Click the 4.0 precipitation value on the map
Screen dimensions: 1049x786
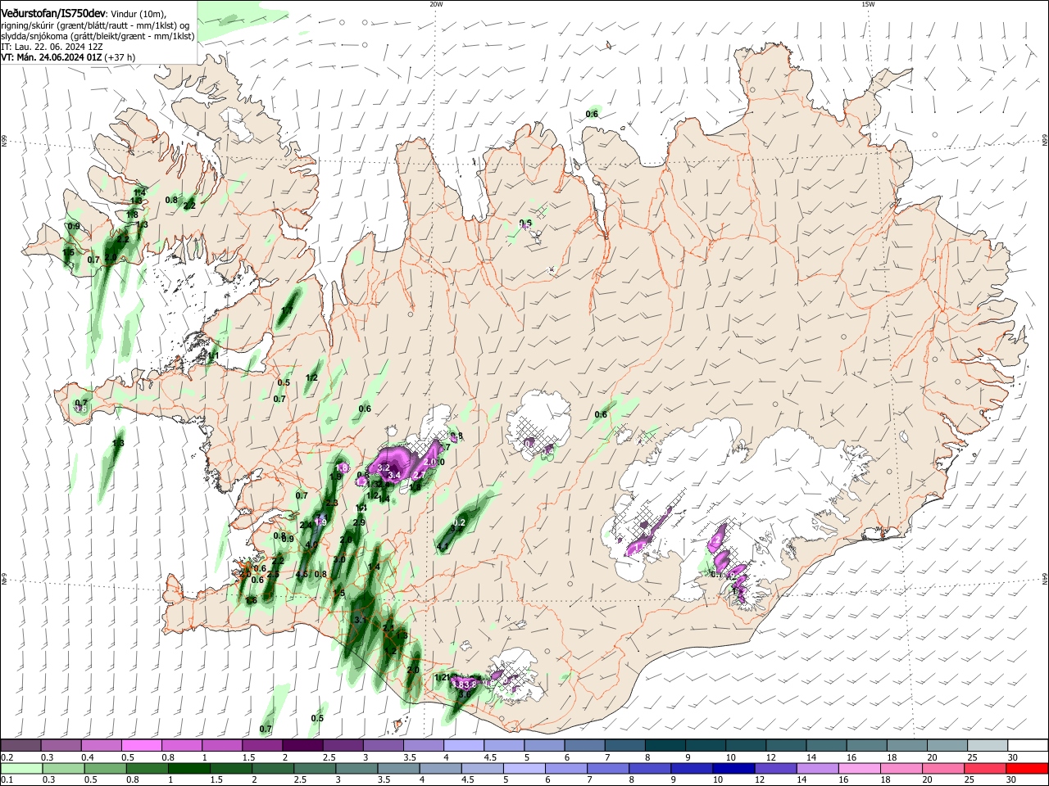point(311,544)
